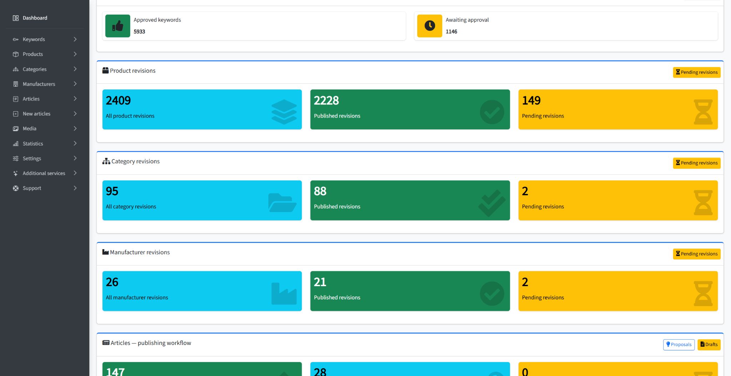Click the Category revisions heading text
Screen dimensions: 731x376
coord(135,161)
